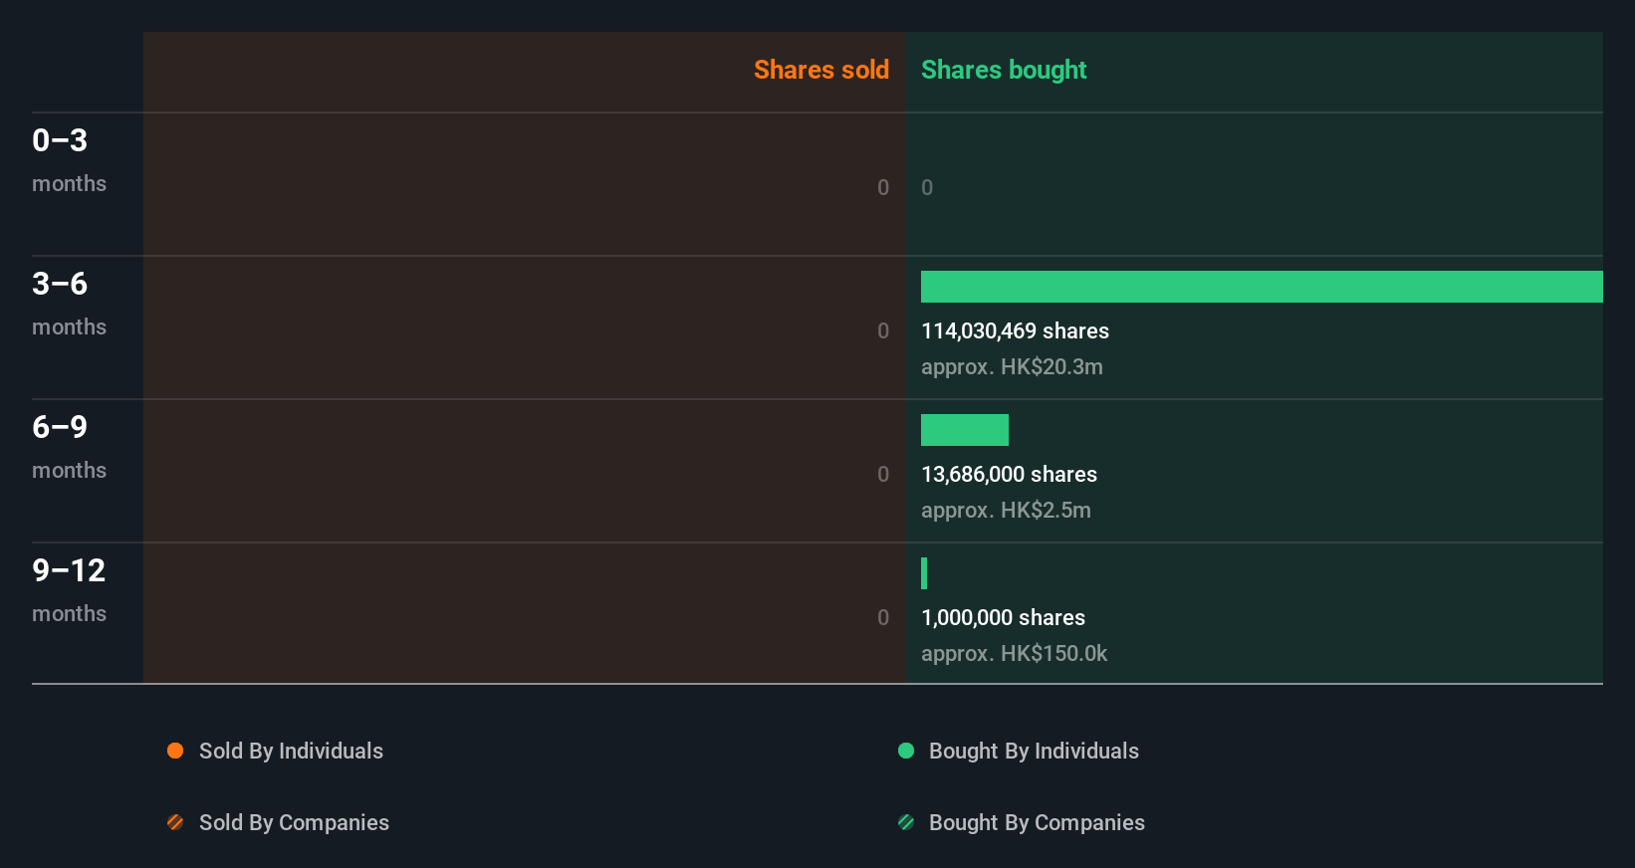Image resolution: width=1635 pixels, height=868 pixels.
Task: Click the thin green bar for 9–12 months
Action: click(x=924, y=573)
